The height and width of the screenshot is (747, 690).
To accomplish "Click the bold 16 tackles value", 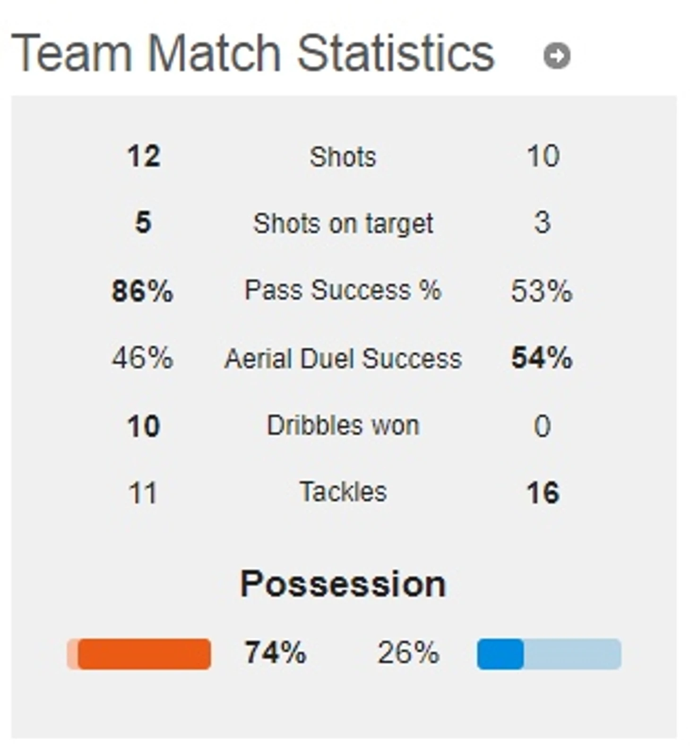I will [543, 493].
